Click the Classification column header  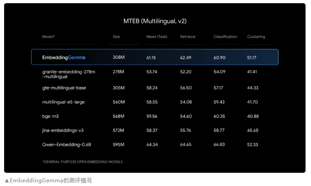coord(225,36)
